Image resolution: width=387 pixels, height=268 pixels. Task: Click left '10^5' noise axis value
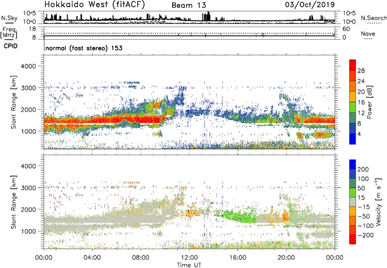[x=30, y=13]
